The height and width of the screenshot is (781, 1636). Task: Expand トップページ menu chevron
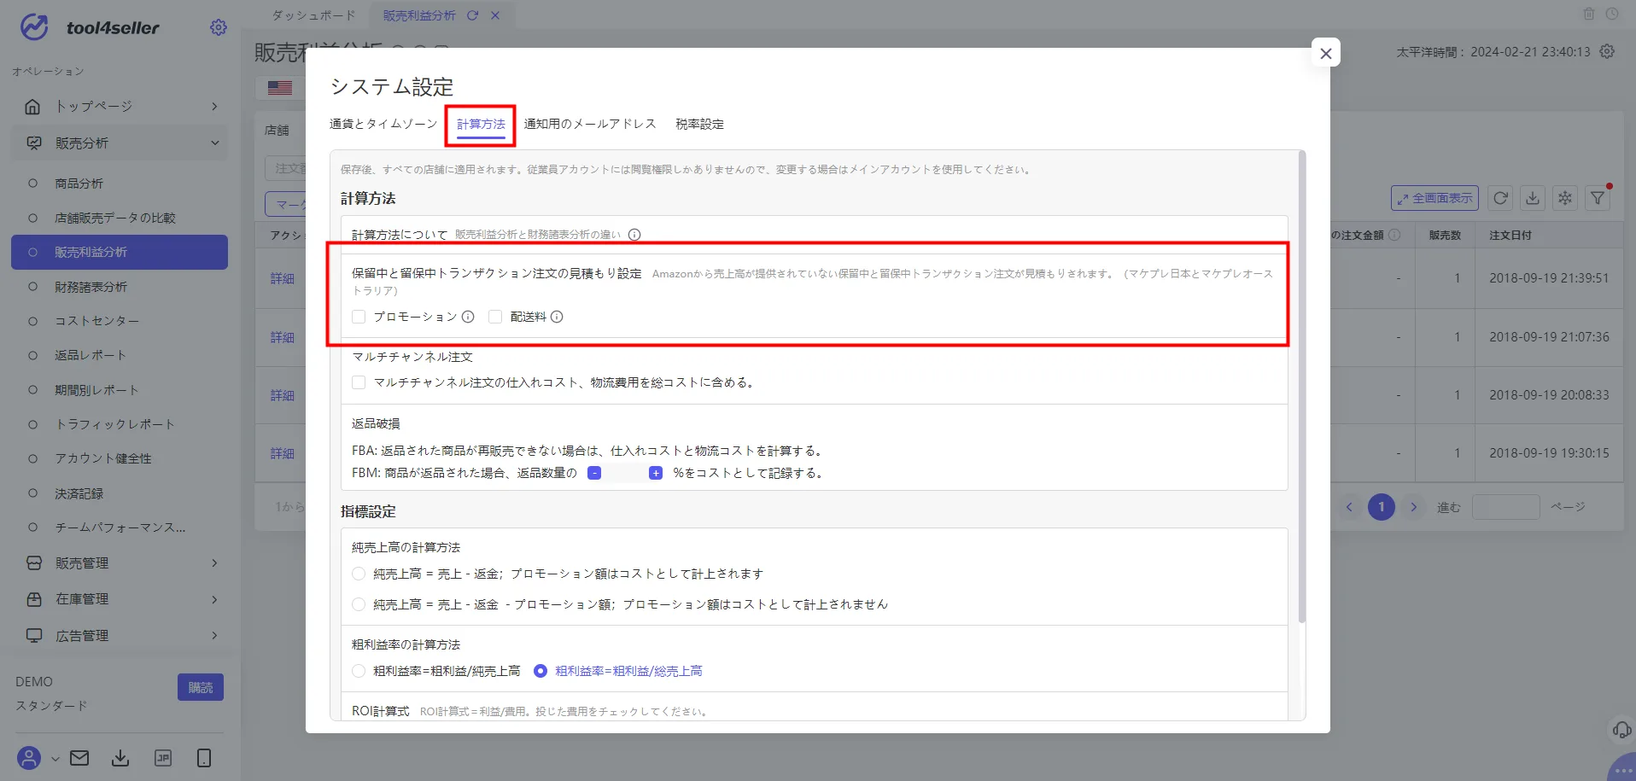point(214,107)
